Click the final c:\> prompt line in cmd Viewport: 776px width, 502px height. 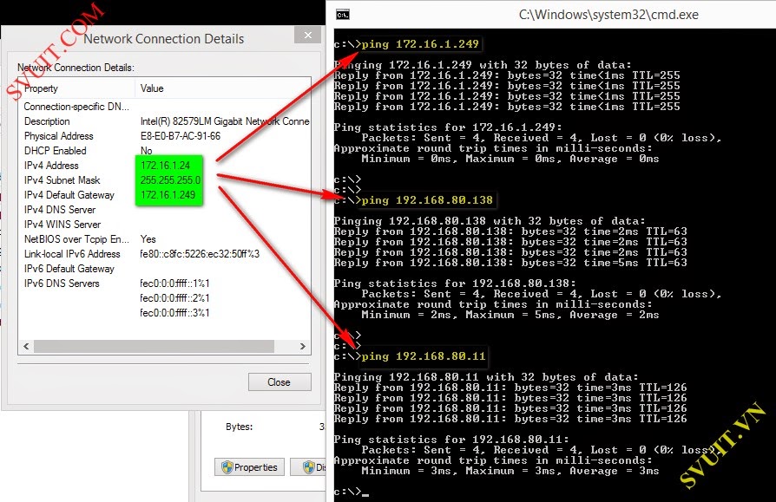click(x=352, y=492)
